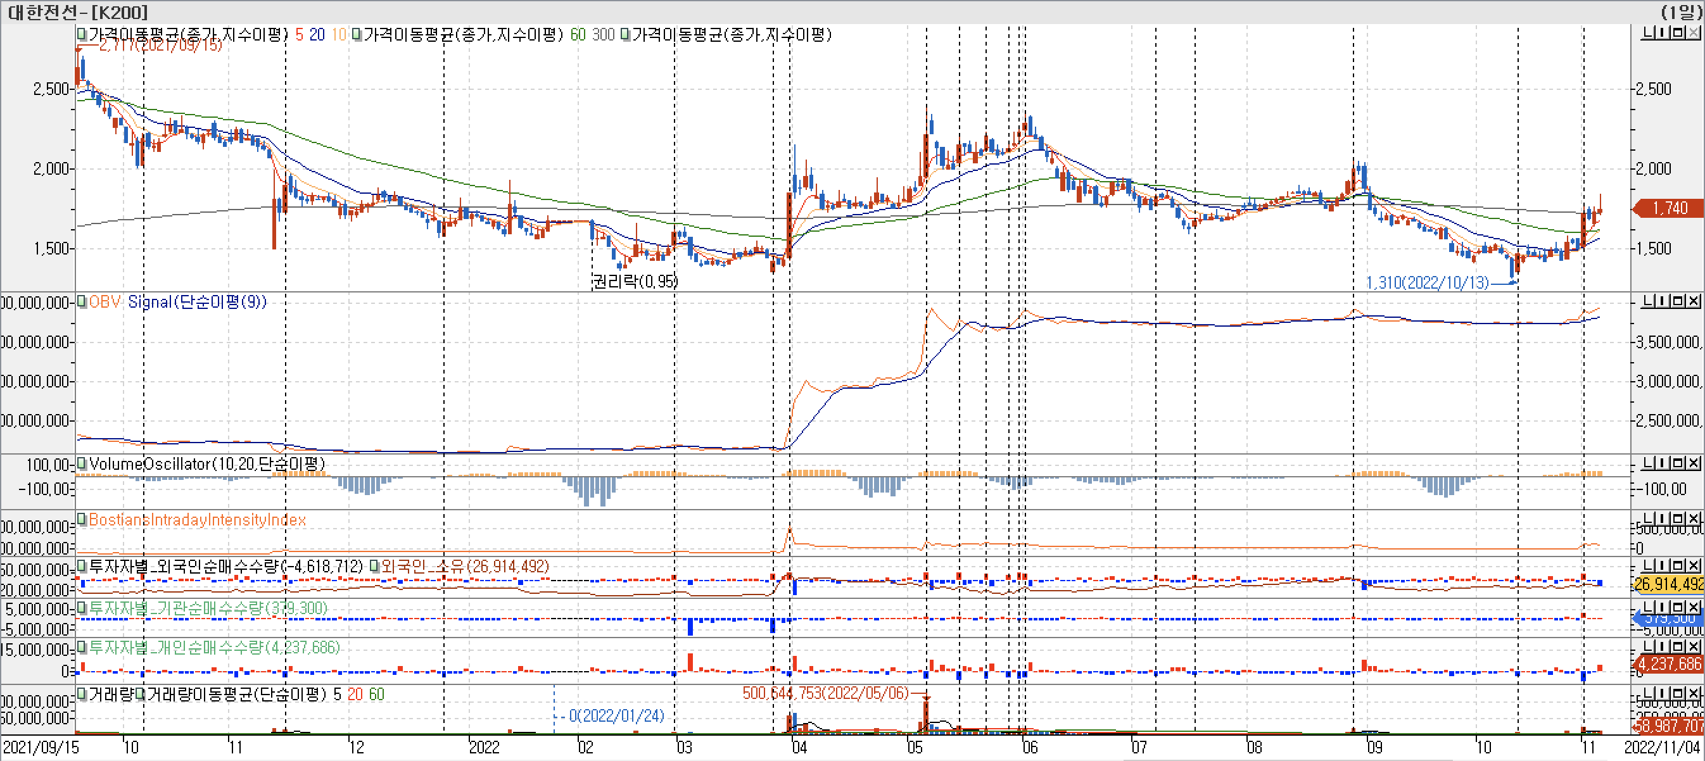Maximize the institutional net-buy (기관순매수) panel
The image size is (1705, 761).
[x=1678, y=607]
